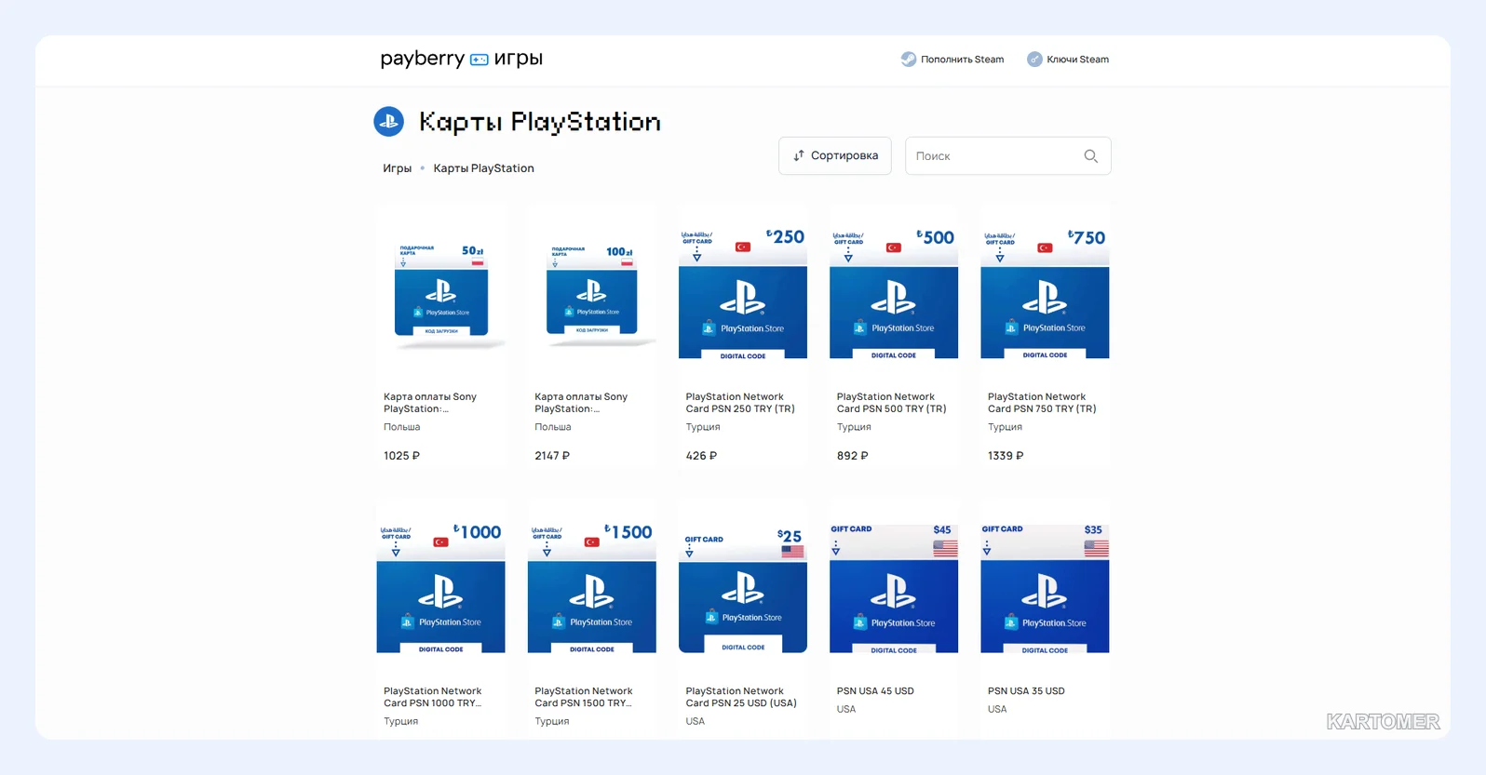1486x775 pixels.
Task: Click the Steam icon beside Пополнить Steam
Action: click(909, 60)
